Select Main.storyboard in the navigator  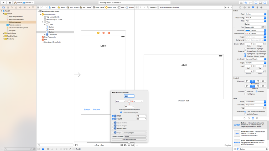tap(15, 22)
